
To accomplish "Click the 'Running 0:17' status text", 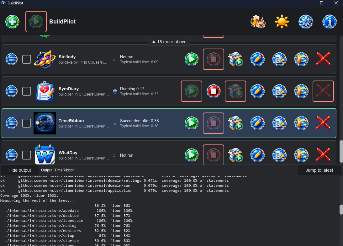I will pyautogui.click(x=132, y=89).
